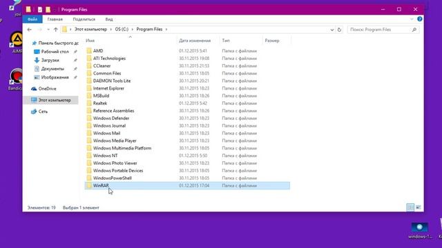Click the pin icon beside Загрузки
The image size is (442, 248).
coord(75,60)
